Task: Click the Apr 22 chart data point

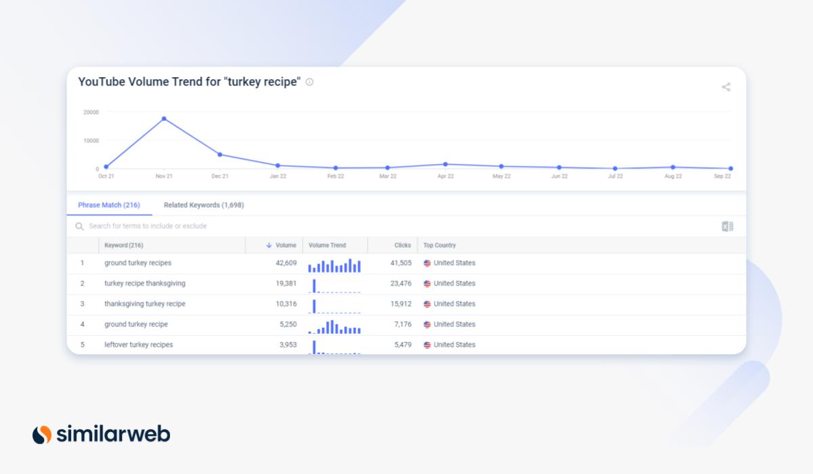Action: (445, 164)
